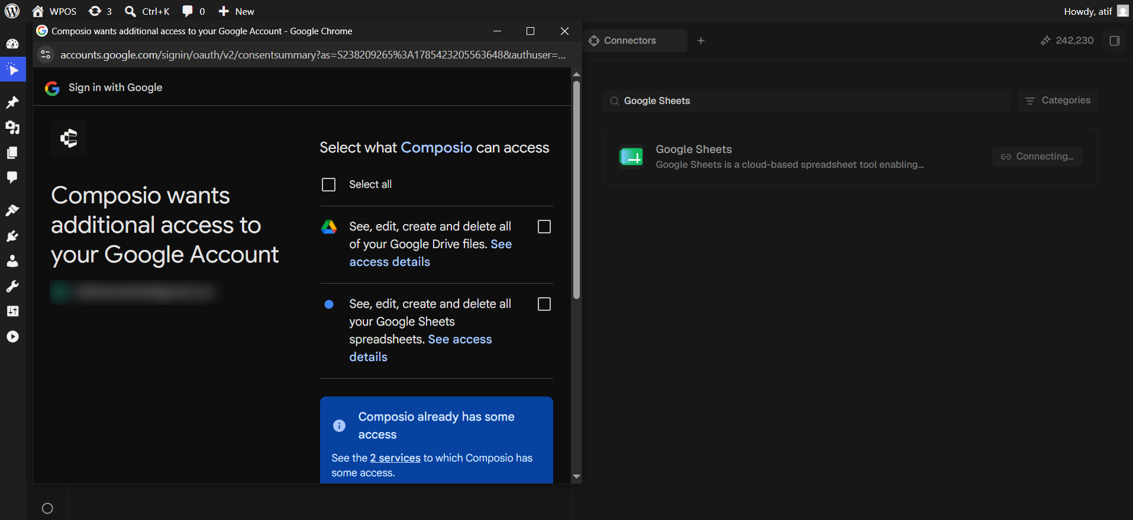Click the Google Drive icon in permissions list
The height and width of the screenshot is (520, 1133).
(x=329, y=227)
